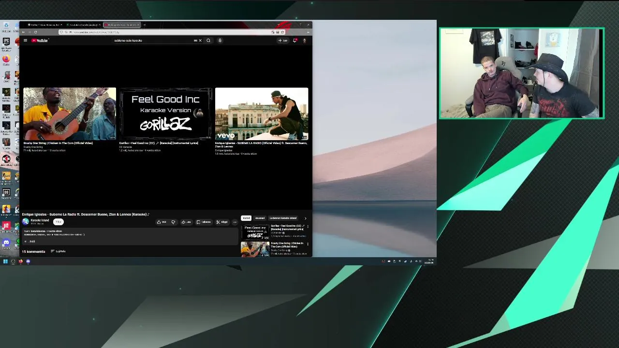Image resolution: width=619 pixels, height=348 pixels.
Task: Click the browser URL address bar
Action: click(x=172, y=32)
